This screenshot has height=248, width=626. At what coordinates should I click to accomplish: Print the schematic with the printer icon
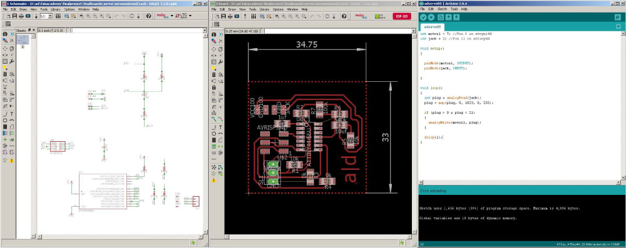point(21,16)
